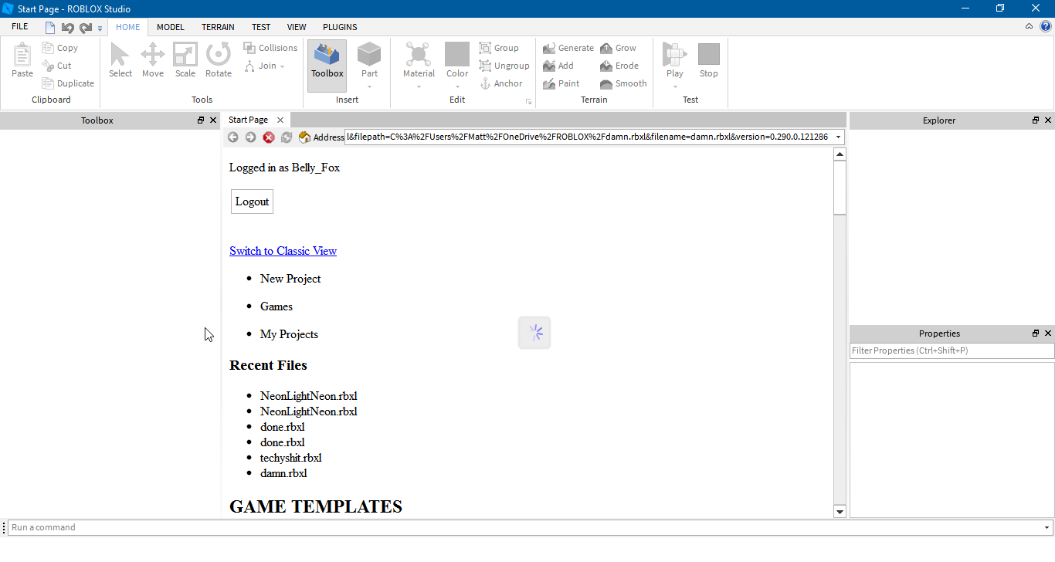Select the Move tool
Screen dimensions: 1055x562
153,61
